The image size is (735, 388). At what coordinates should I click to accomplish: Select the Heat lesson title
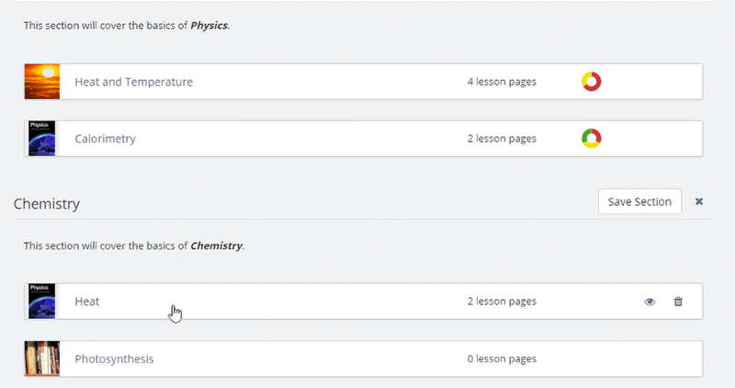coord(87,302)
